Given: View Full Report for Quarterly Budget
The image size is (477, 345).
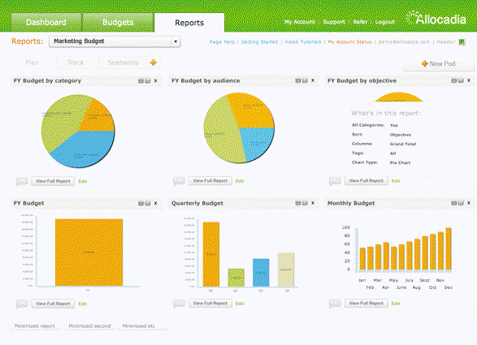Looking at the screenshot, I should pyautogui.click(x=210, y=303).
